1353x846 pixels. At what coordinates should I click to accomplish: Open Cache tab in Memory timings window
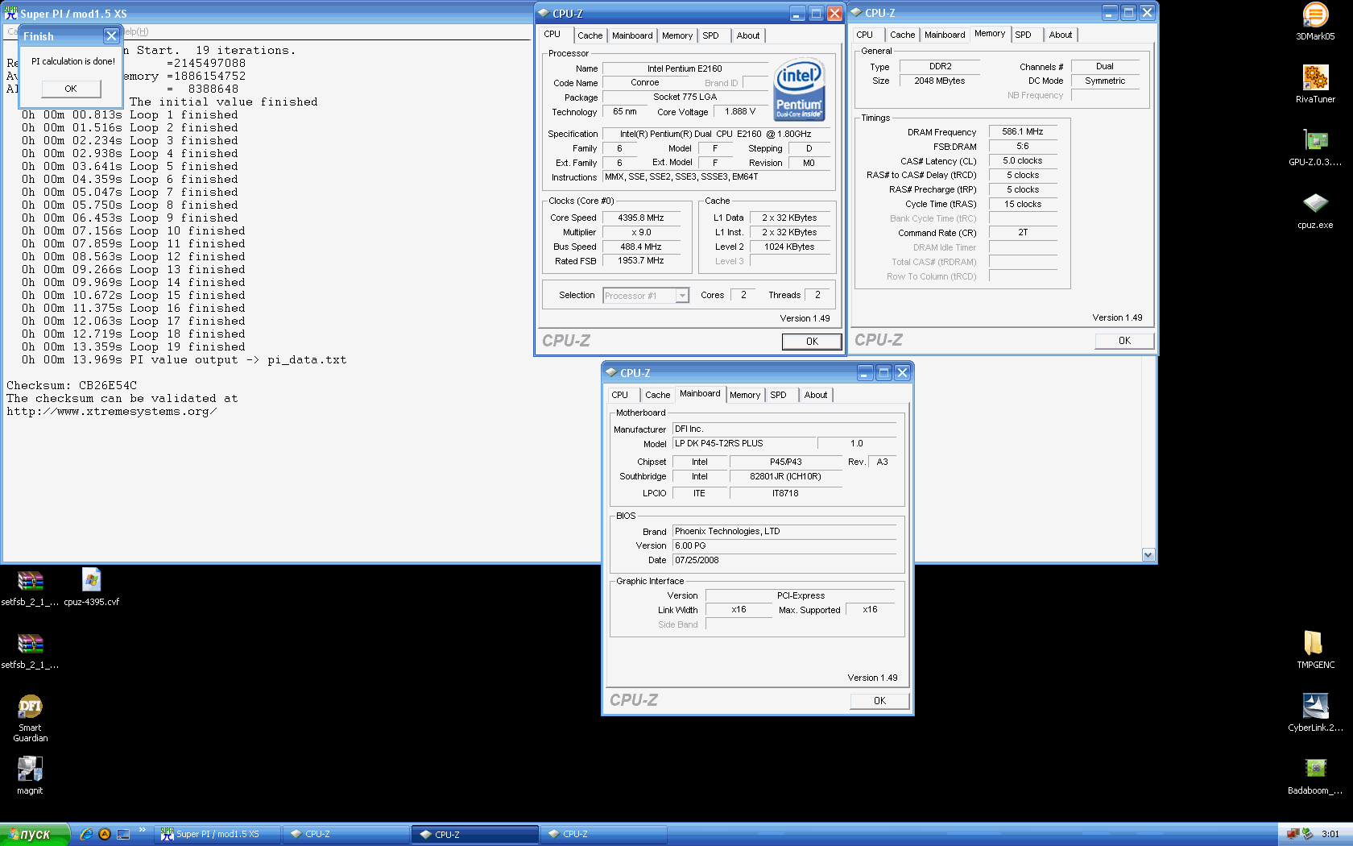click(902, 35)
